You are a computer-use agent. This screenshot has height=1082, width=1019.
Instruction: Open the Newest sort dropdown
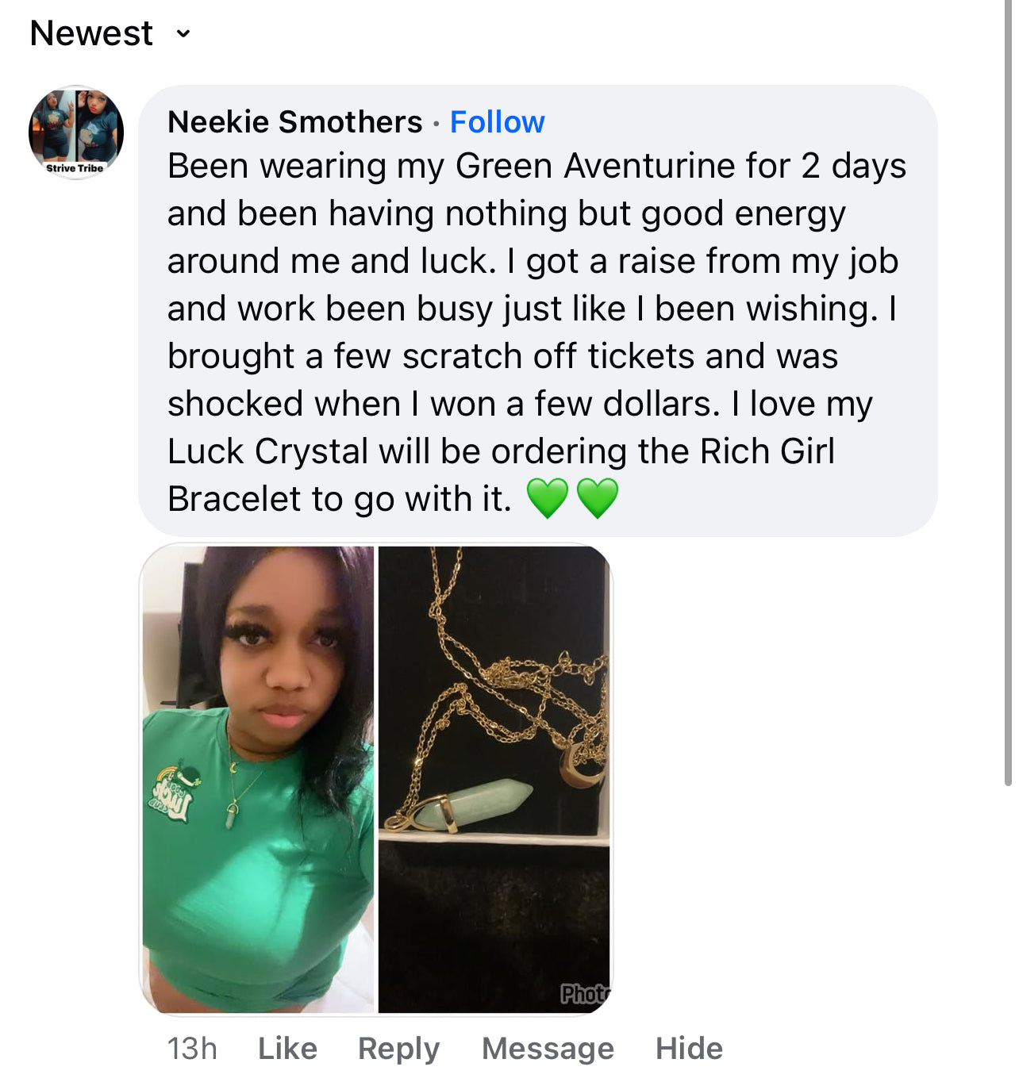pos(92,33)
